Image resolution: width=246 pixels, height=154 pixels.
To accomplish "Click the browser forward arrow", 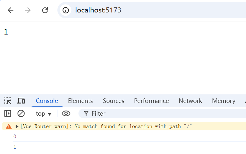I will tap(28, 10).
